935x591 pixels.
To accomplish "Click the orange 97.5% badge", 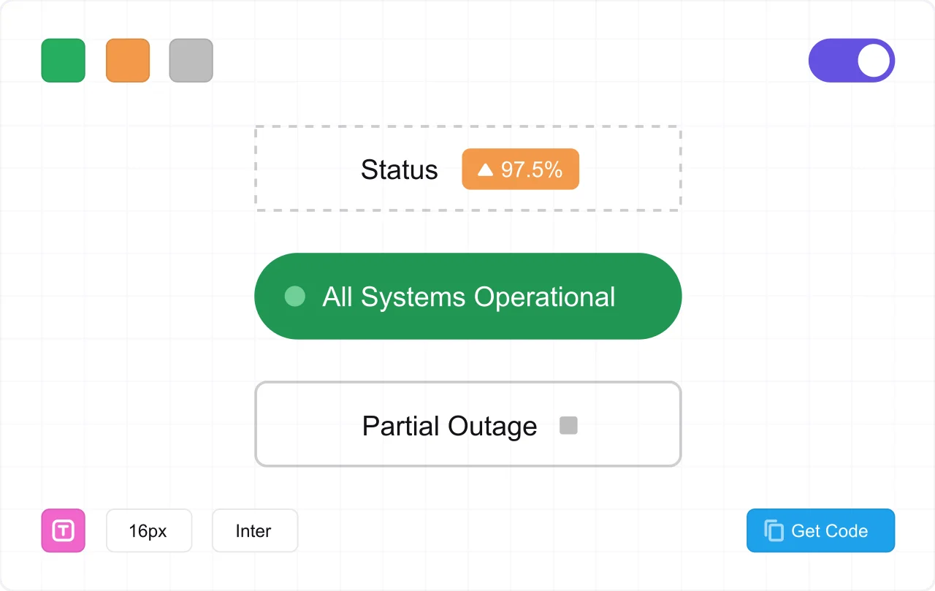I will pos(521,169).
